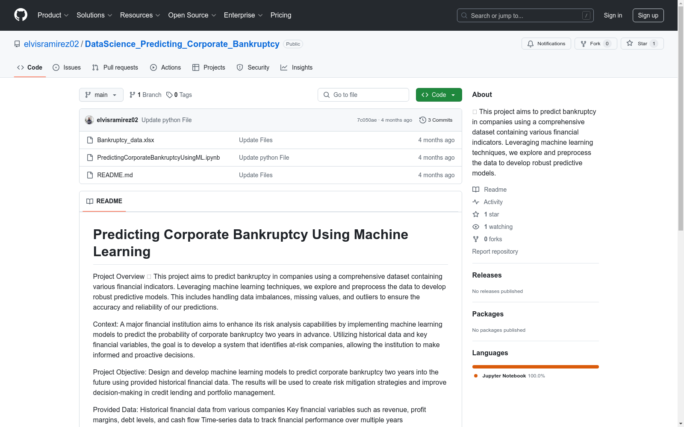Open the green Code clone dropdown

pos(439,95)
